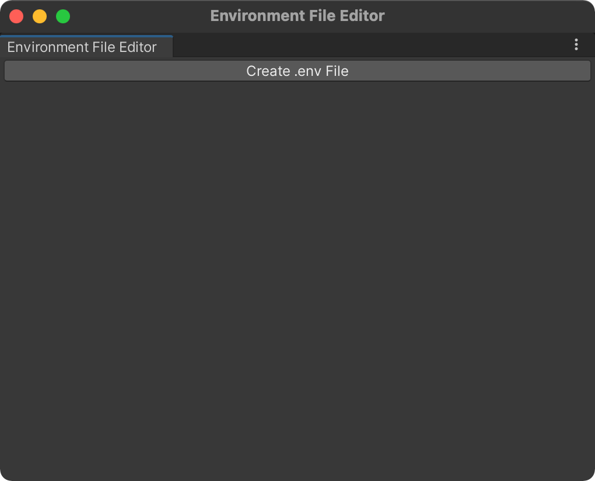Expand the tab options from three dots
Viewport: 595px width, 481px height.
pos(576,45)
